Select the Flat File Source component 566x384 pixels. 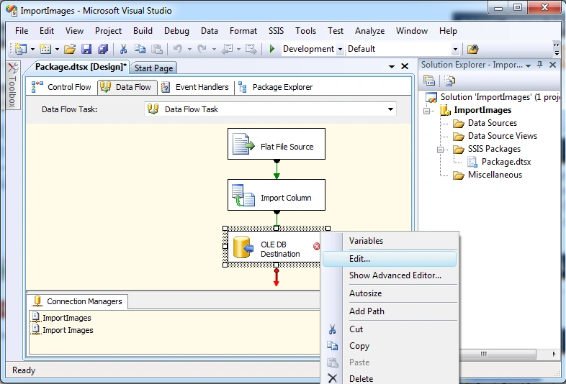pos(277,144)
